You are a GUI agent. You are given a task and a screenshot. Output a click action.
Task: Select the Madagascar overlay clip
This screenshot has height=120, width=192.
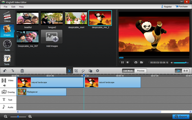[42, 92]
